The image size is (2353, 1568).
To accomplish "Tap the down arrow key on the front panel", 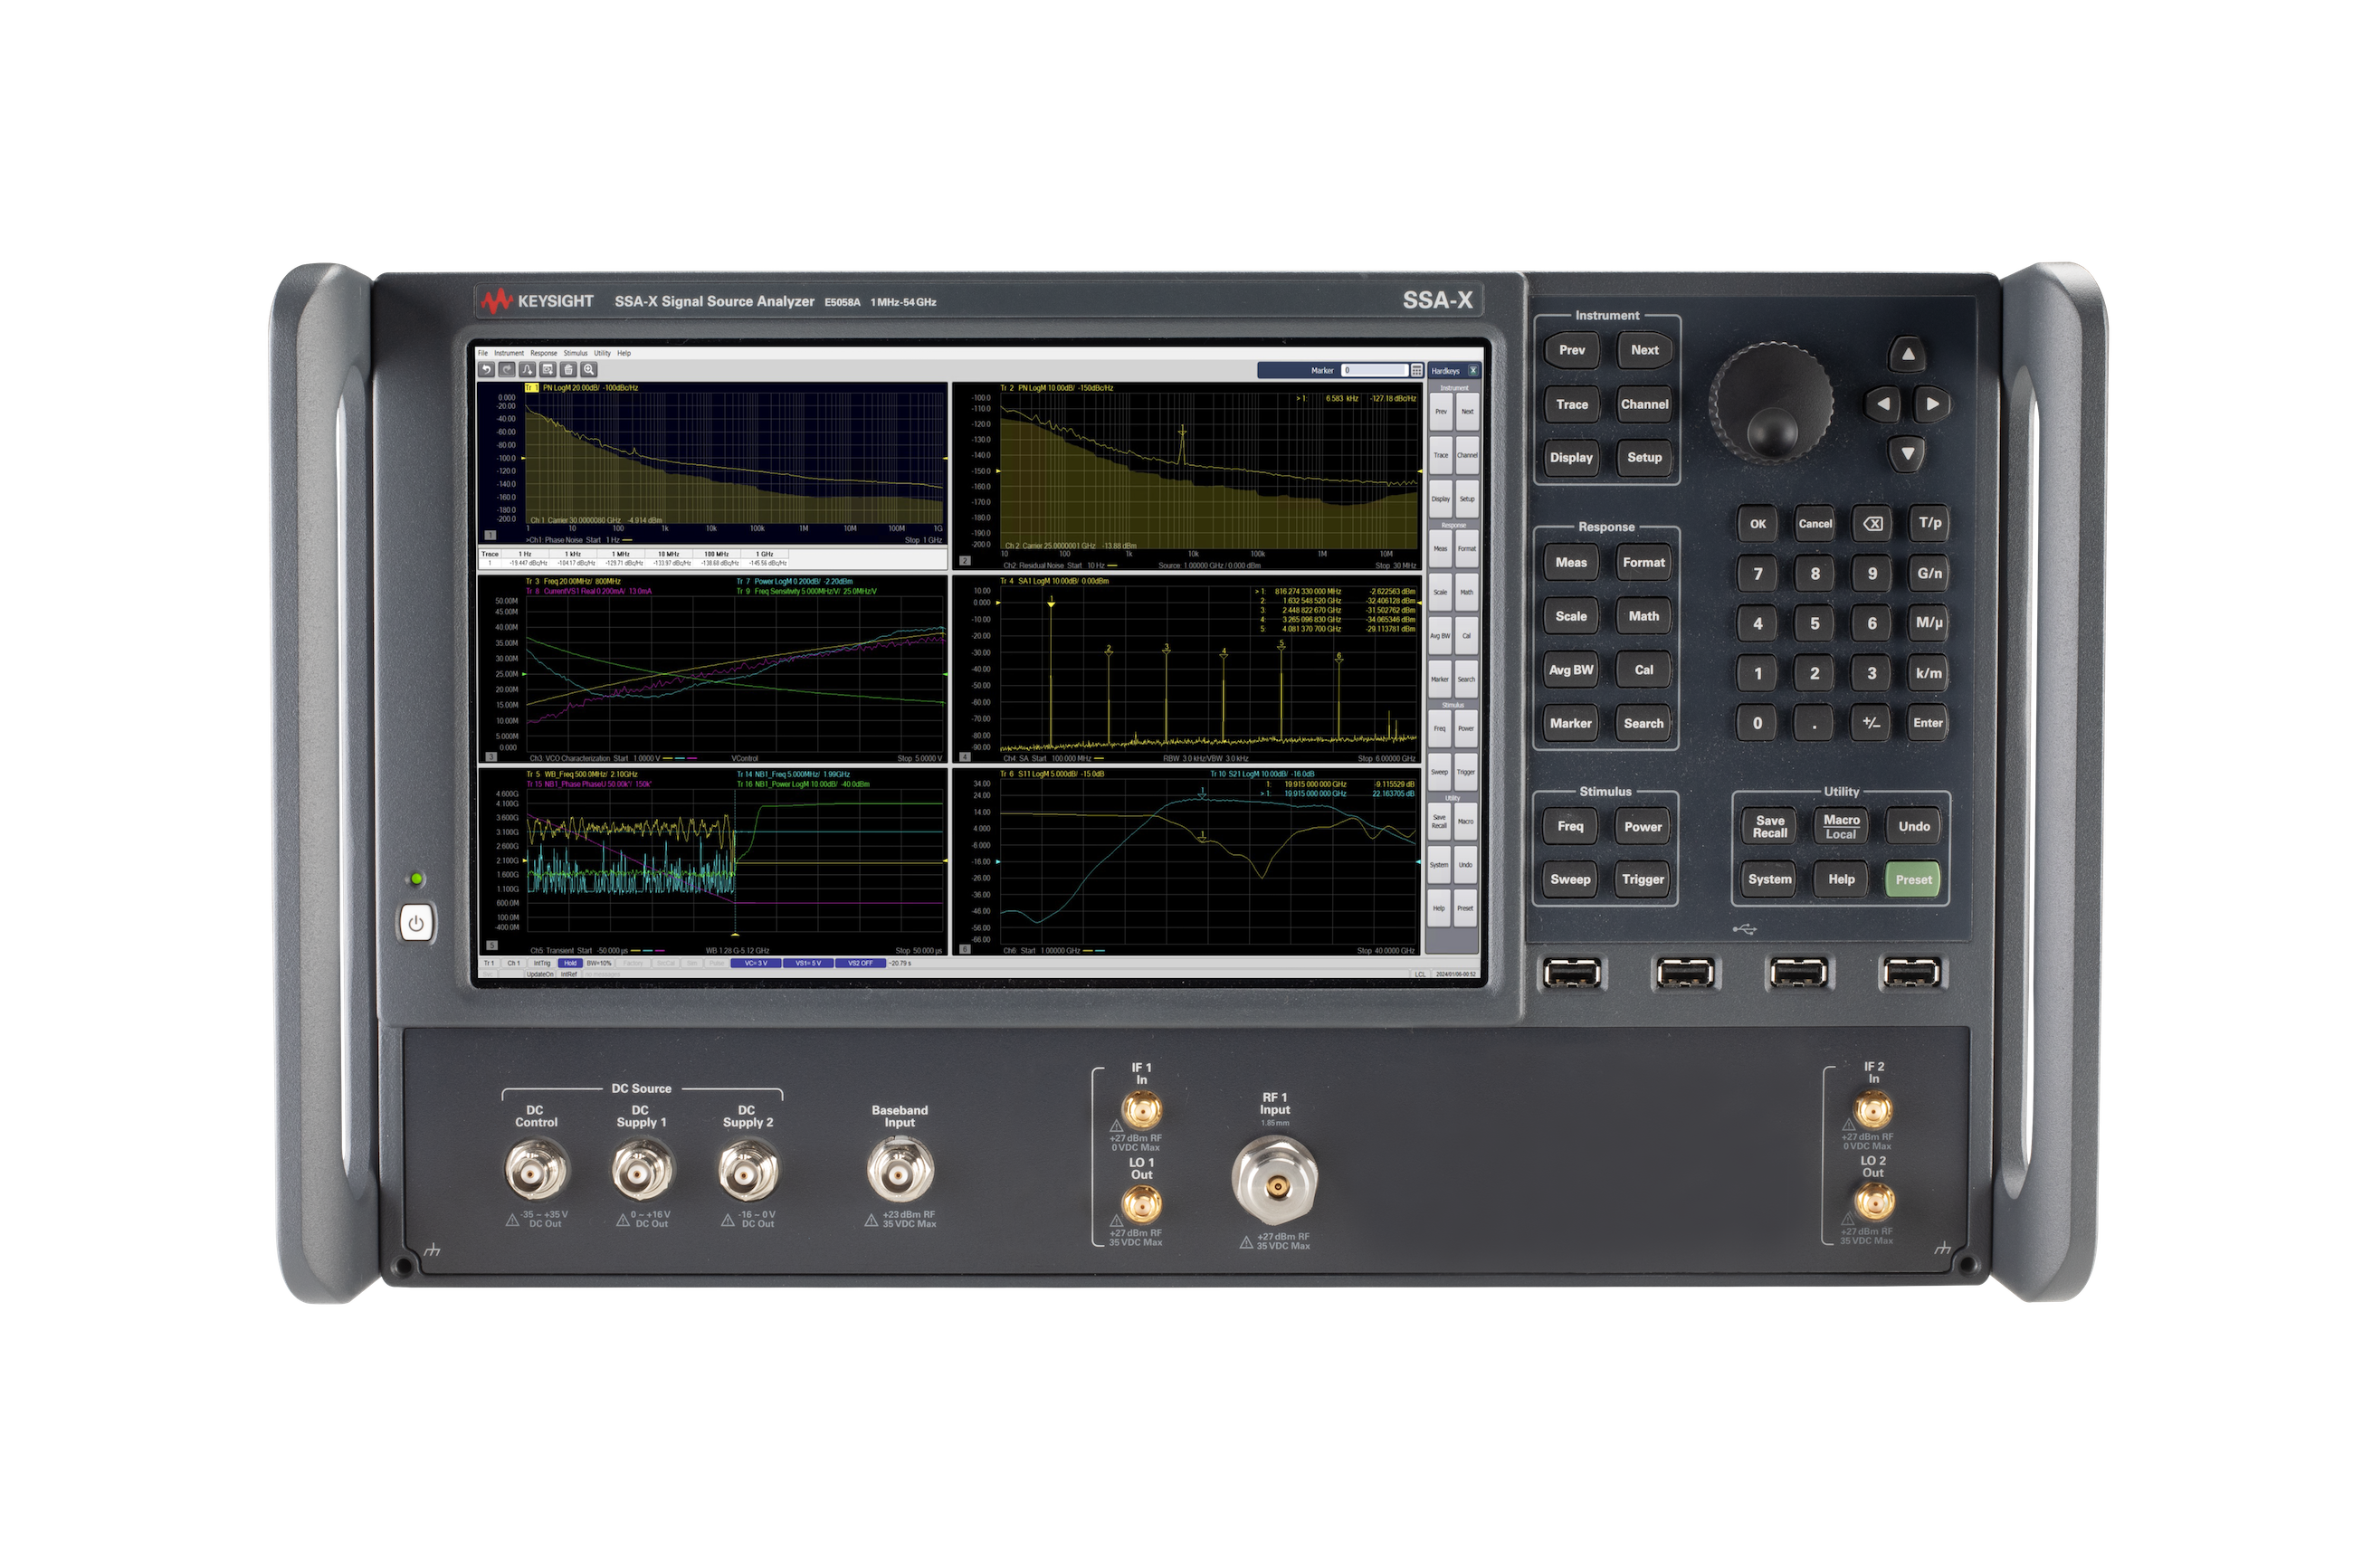I will coord(1907,453).
